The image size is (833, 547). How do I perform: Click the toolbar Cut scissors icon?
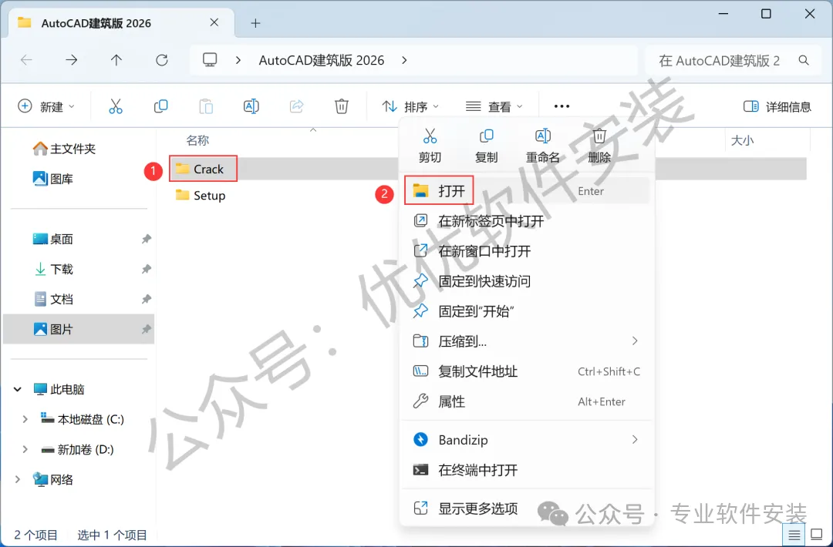pos(115,106)
